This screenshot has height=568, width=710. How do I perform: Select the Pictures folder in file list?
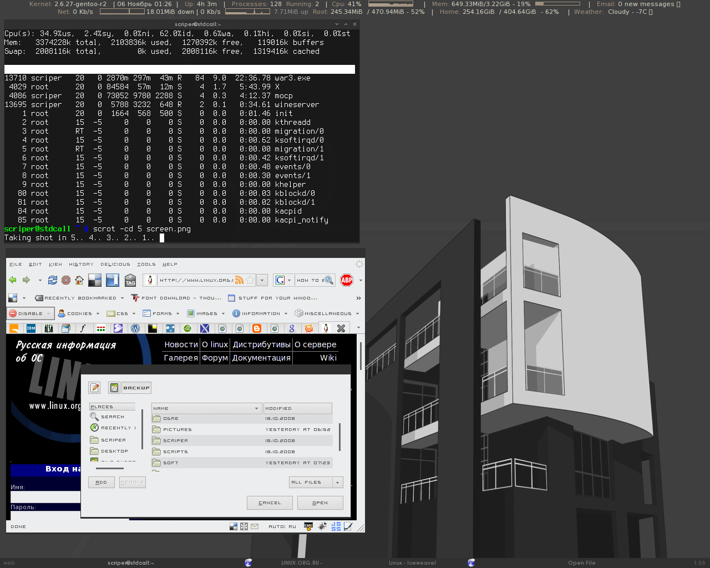point(177,429)
